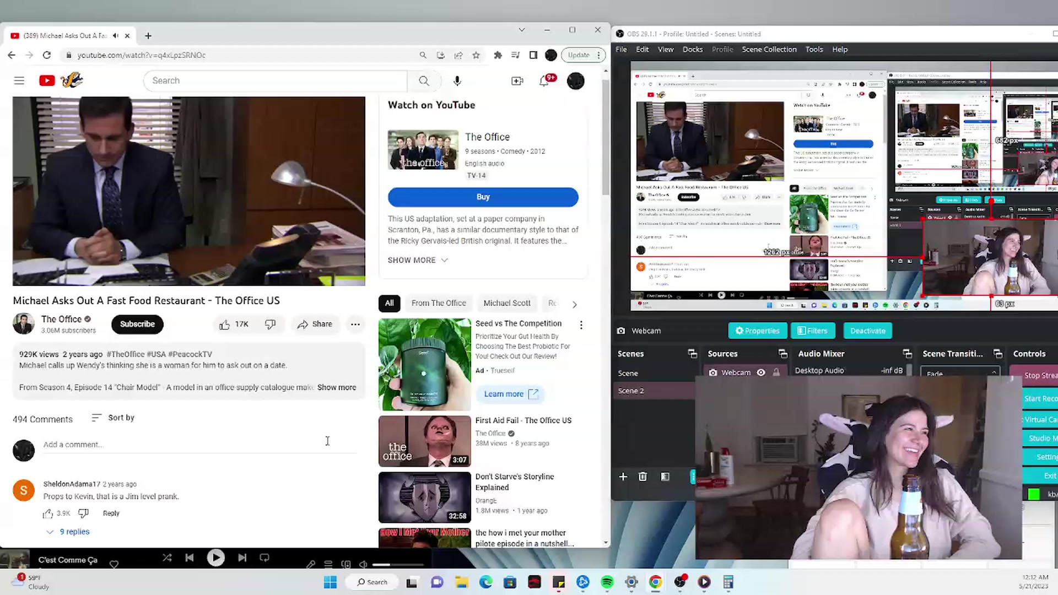The height and width of the screenshot is (595, 1058).
Task: Open the Spotify connect-to-device icon
Action: 346,564
